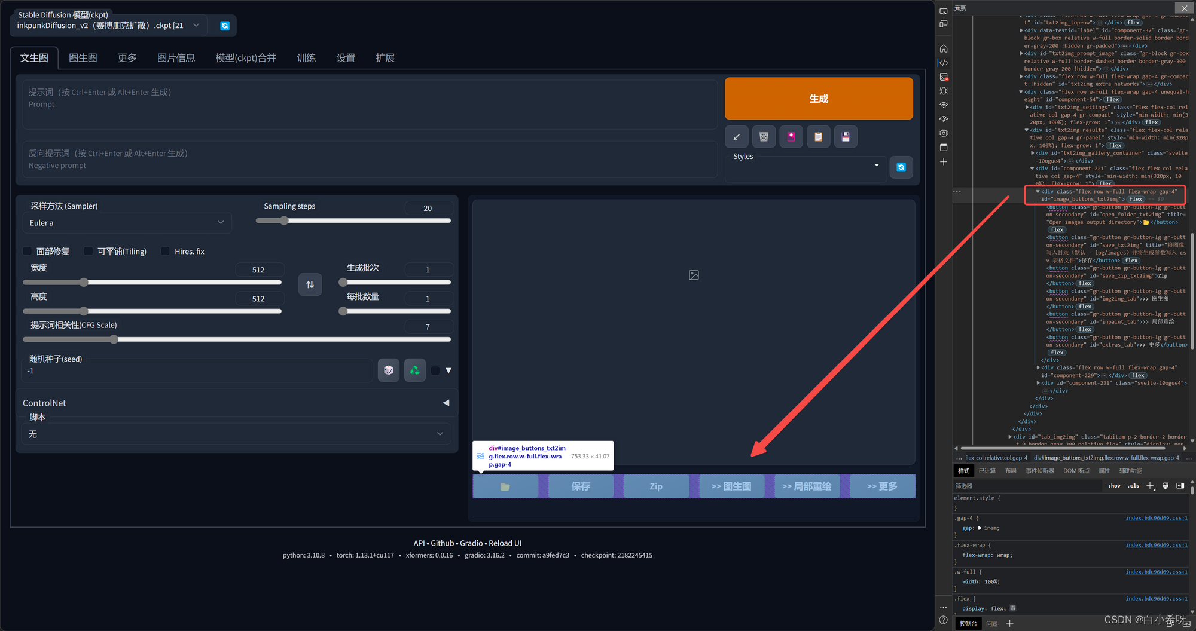This screenshot has width=1196, height=631.
Task: Click DevTools inspect element picker icon
Action: (944, 11)
